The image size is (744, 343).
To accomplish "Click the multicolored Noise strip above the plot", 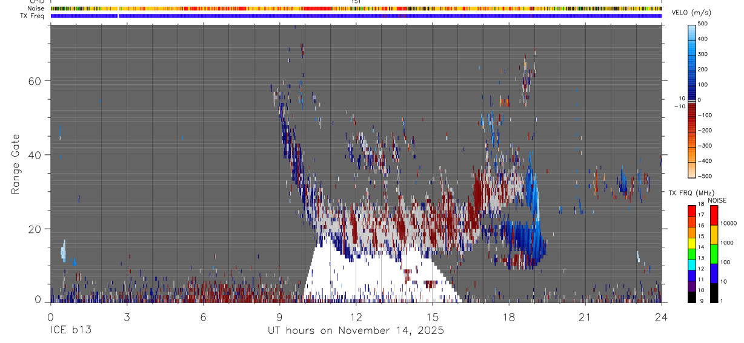I will click(356, 8).
